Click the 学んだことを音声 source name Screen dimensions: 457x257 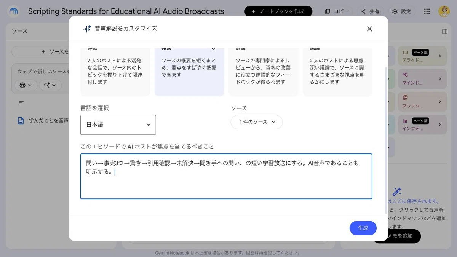[49, 121]
